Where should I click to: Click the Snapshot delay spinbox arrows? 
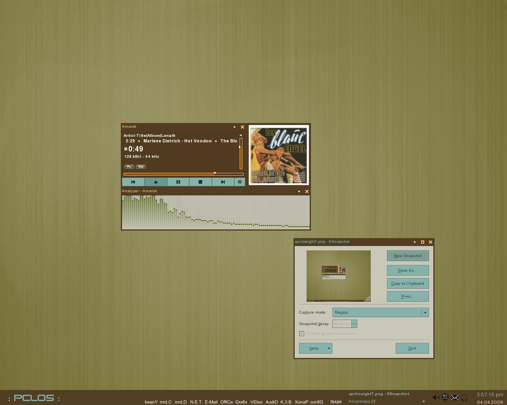[355, 324]
